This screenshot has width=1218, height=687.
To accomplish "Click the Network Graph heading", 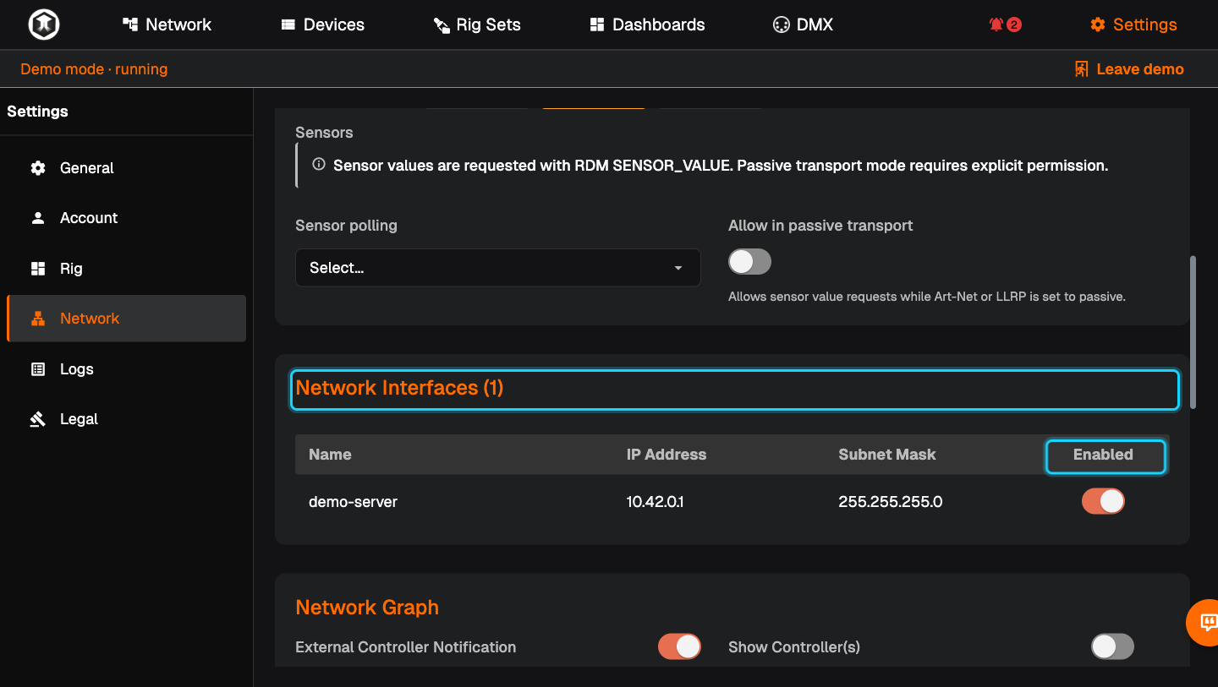I will (x=367, y=608).
